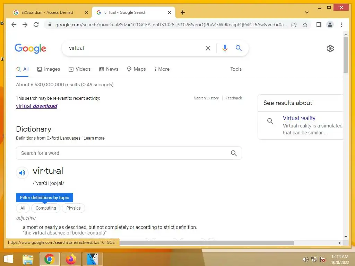
Task: Click scroll down arrow
Action: [x=346, y=237]
